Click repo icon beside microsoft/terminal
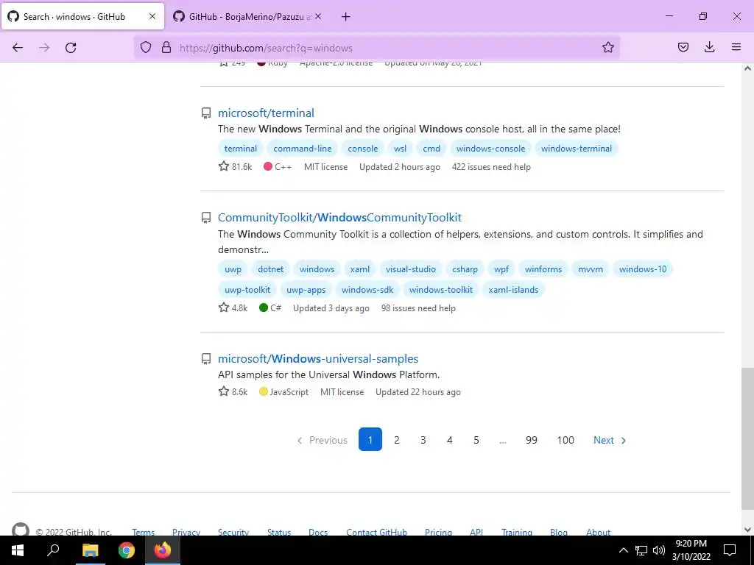The image size is (754, 565). click(206, 113)
